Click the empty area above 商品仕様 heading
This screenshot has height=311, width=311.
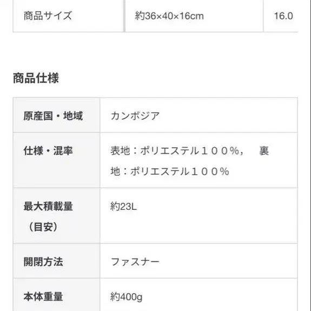pos(156,51)
